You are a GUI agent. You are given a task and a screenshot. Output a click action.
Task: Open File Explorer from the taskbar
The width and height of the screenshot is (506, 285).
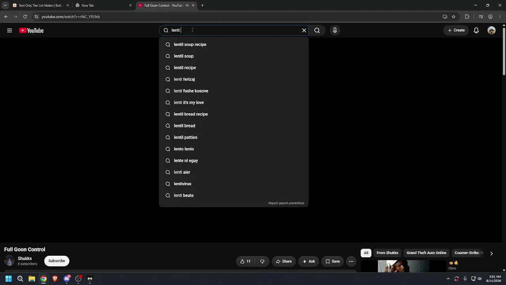tap(32, 279)
